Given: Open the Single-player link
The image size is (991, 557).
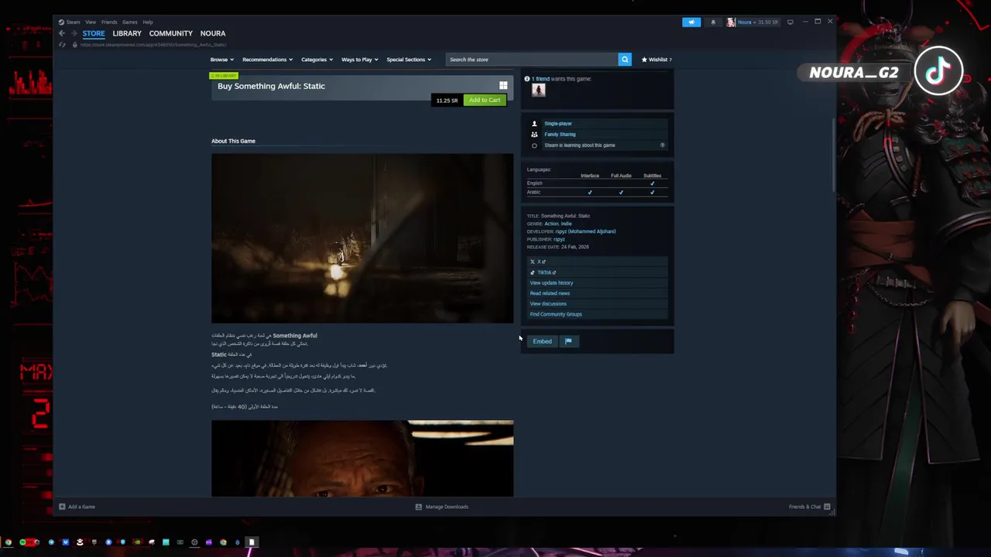Looking at the screenshot, I should 558,124.
